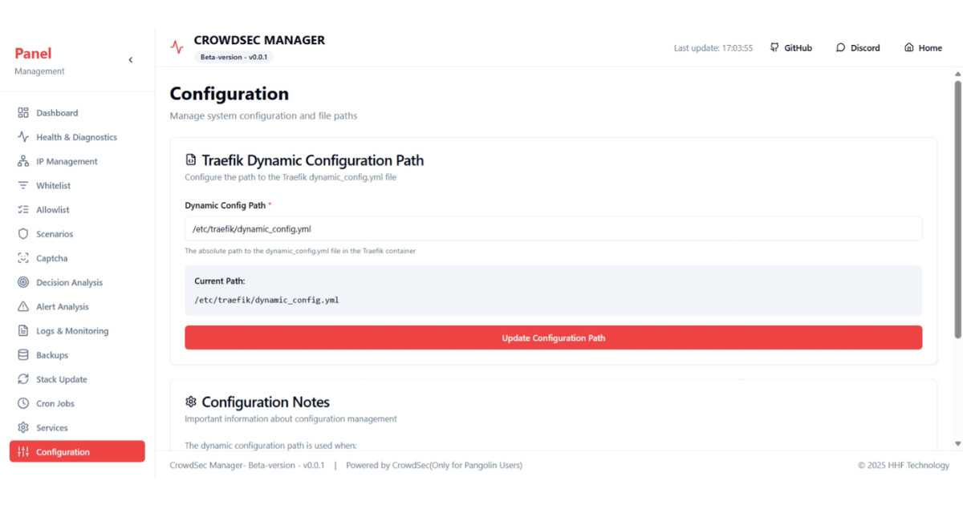Click the Dynamic Config Path input field
963x505 pixels.
point(553,228)
